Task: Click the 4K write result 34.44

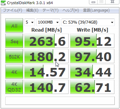Action: pos(92,71)
